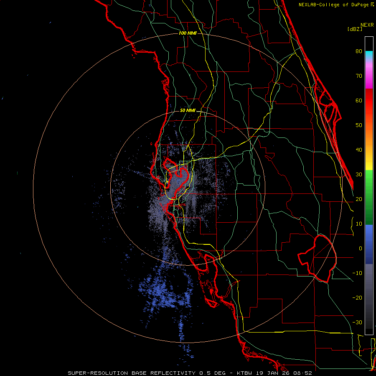Viewport: 376px width, 376px height.
Task: Click the cyan segment atop the color bar
Action: click(369, 54)
